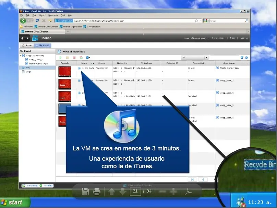Click the page number field showing 21
Screen dimensions: 277x208
click(135, 192)
